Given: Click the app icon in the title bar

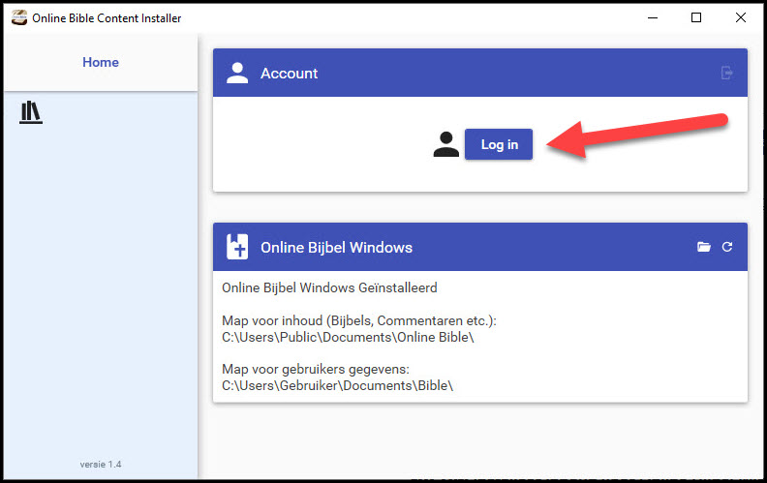Looking at the screenshot, I should 19,17.
